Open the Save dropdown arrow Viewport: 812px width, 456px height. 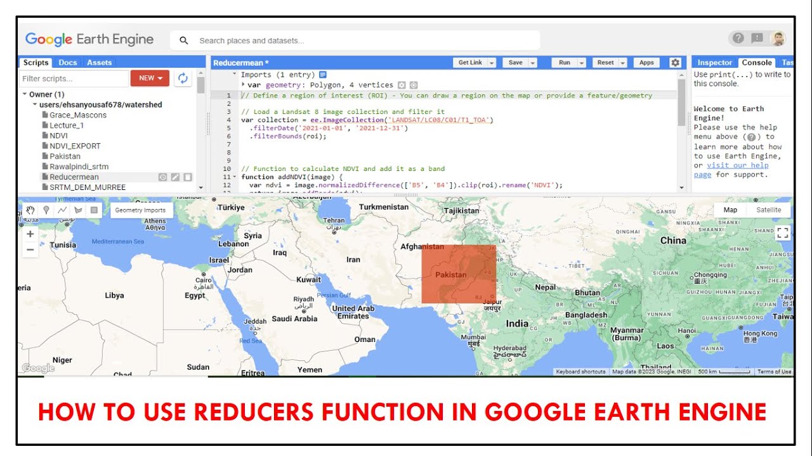pos(532,63)
